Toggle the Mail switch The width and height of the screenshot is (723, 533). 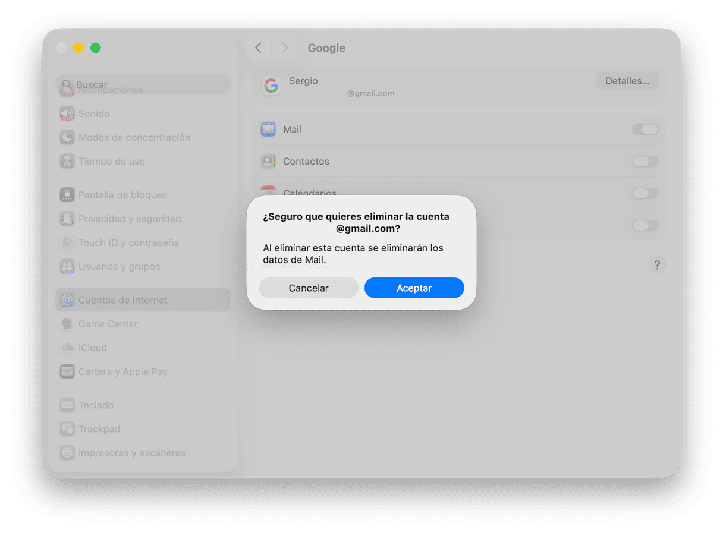(645, 129)
